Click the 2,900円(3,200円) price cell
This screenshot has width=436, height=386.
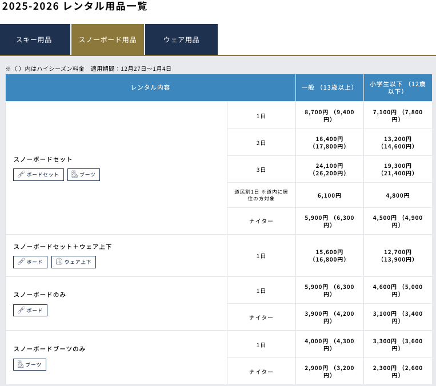(330, 371)
